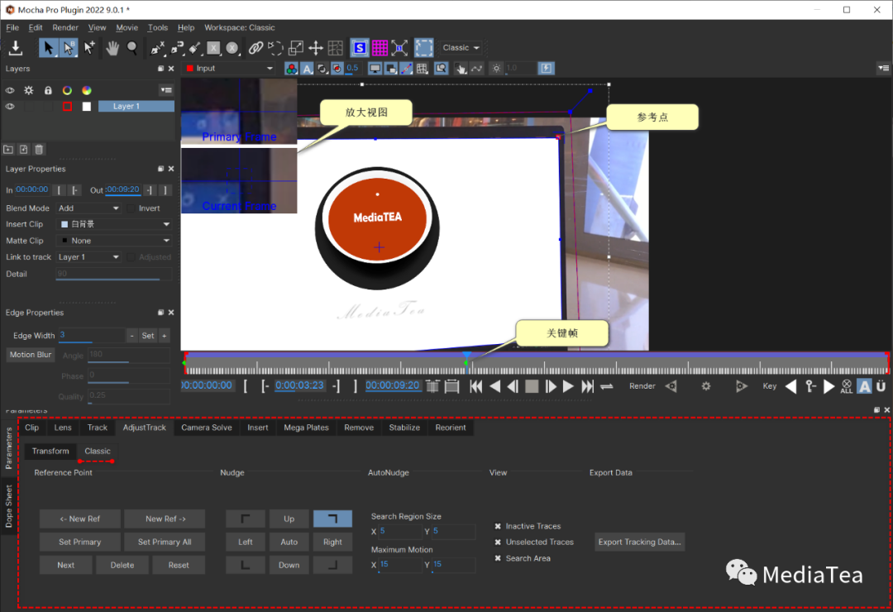Toggle Layer 1 visibility eye
The height and width of the screenshot is (612, 893).
(10, 107)
